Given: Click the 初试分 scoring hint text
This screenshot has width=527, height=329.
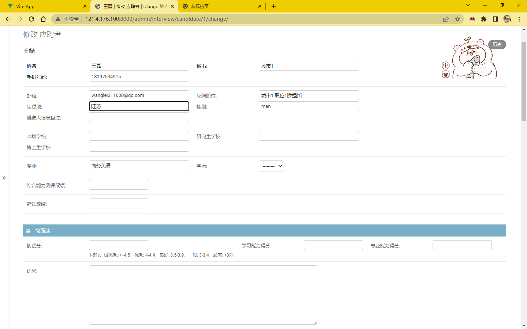Looking at the screenshot, I should coord(161,255).
